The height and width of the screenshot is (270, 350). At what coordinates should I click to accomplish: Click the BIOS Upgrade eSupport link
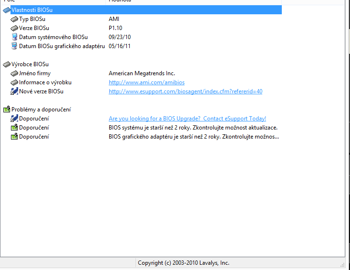point(187,119)
